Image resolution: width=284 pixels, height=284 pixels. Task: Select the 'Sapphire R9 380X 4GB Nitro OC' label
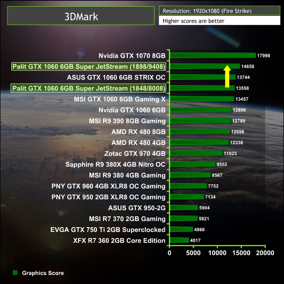point(115,164)
